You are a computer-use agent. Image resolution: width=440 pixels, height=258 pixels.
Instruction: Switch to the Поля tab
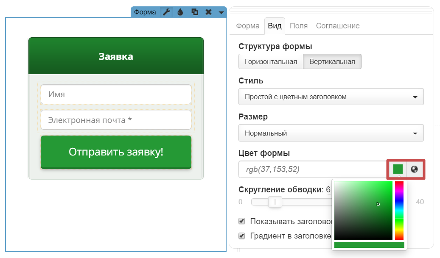299,26
